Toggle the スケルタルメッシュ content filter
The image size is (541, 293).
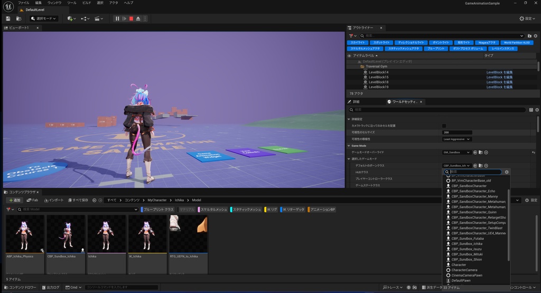click(x=213, y=210)
